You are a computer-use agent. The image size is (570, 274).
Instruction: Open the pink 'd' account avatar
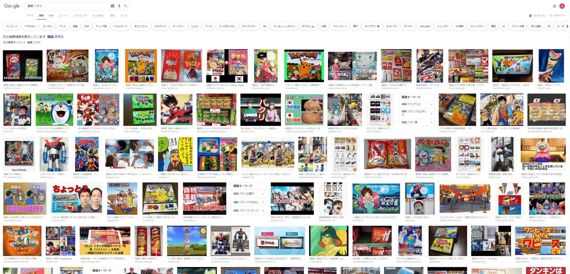pyautogui.click(x=562, y=6)
